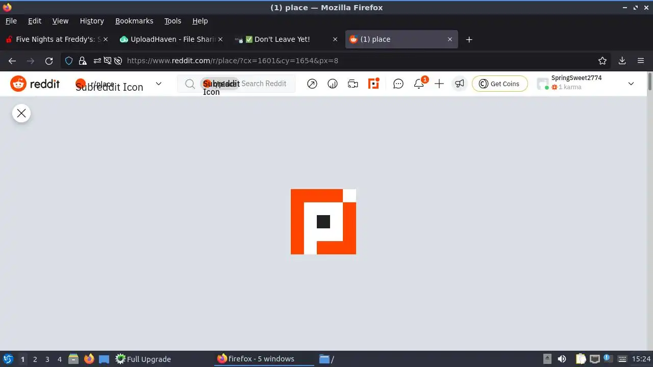
Task: Click the Reddit logo home link
Action: [x=35, y=84]
